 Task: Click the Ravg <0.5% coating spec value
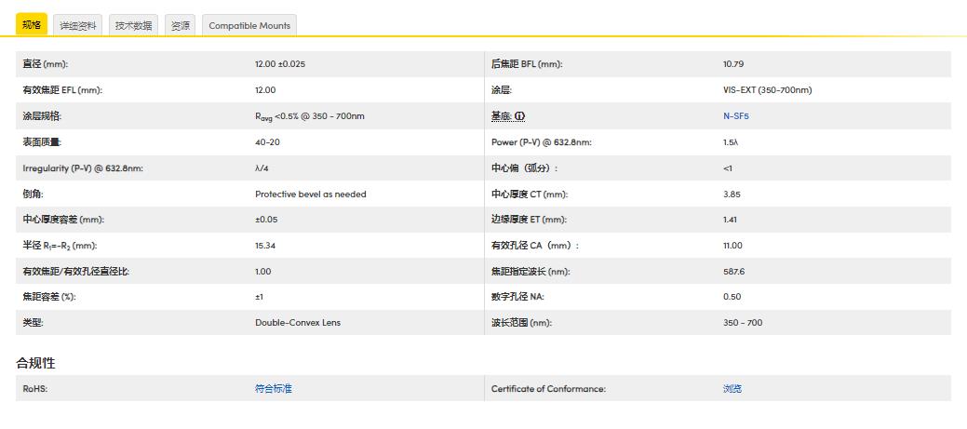pos(310,116)
